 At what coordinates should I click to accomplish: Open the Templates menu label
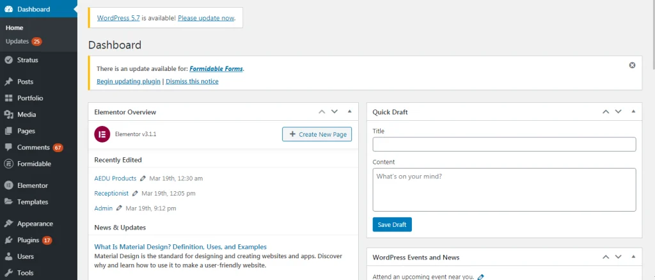pyautogui.click(x=33, y=202)
